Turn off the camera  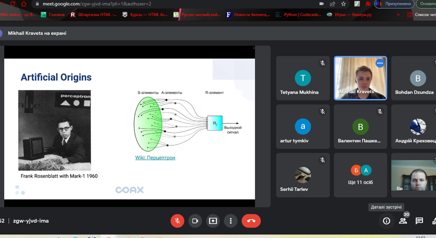coord(195,221)
